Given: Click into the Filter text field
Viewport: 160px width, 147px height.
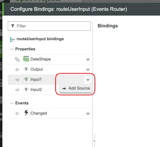Looking at the screenshot, I should 49,26.
